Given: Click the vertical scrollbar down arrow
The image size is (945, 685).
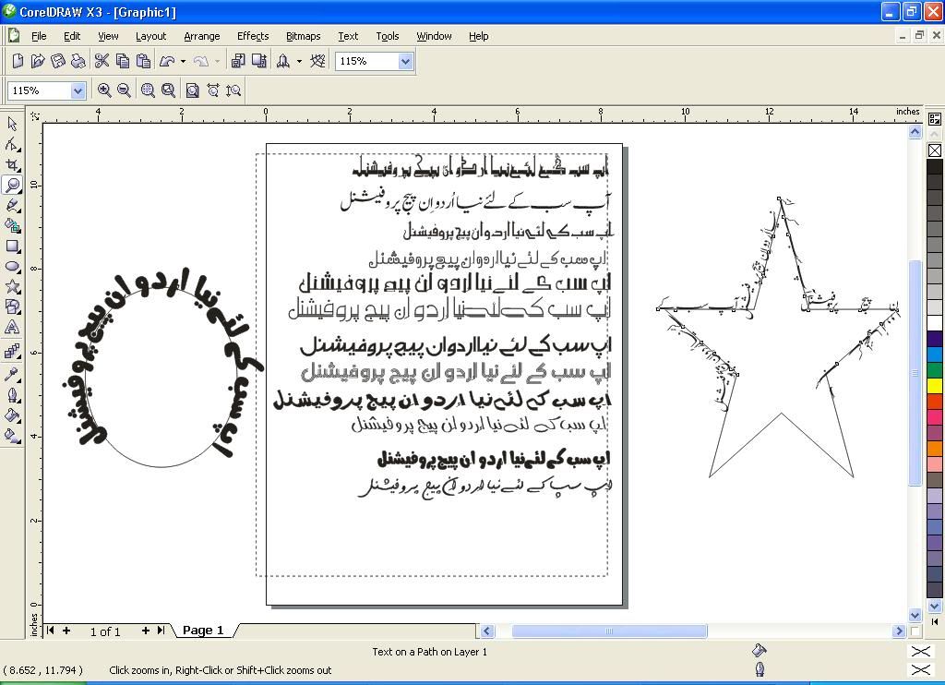Looking at the screenshot, I should pyautogui.click(x=915, y=616).
